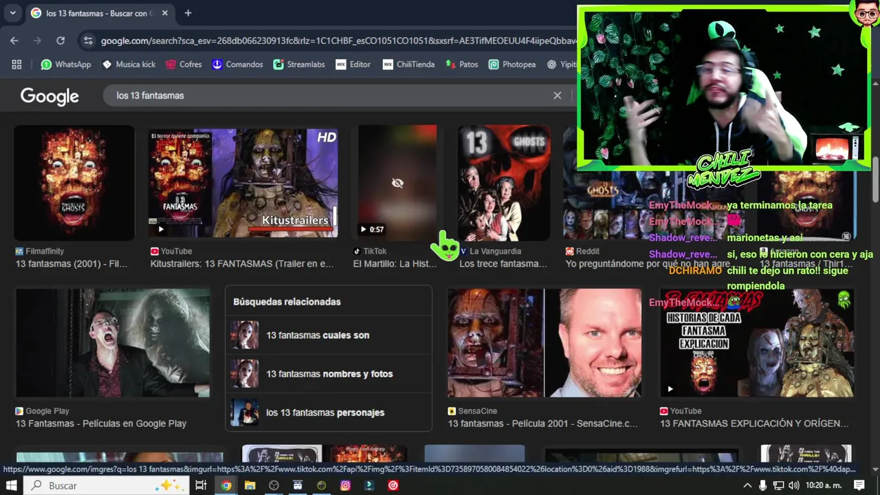Open the red target app on taskbar
The image size is (880, 495).
click(x=393, y=485)
